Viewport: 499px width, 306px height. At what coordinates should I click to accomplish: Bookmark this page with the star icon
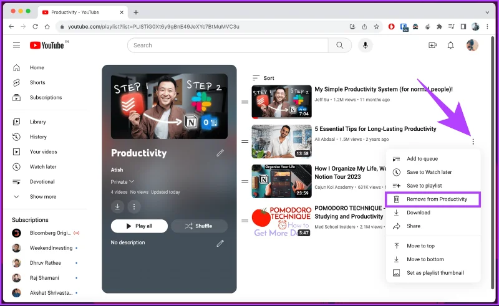(x=377, y=27)
